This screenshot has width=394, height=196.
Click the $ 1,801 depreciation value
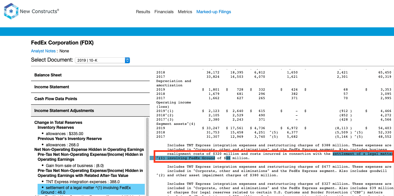211,90
